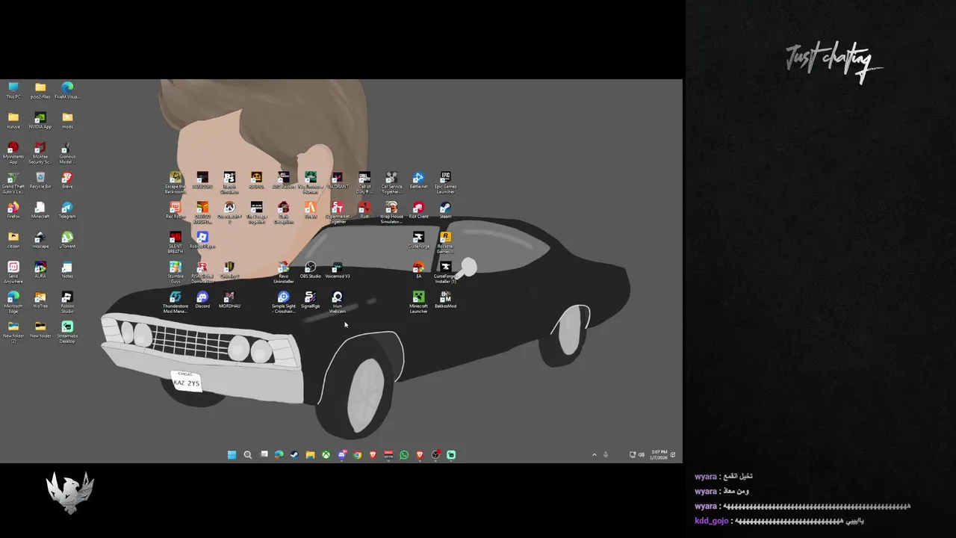Open Rockstar Games Launcher shortcut
The height and width of the screenshot is (538, 956).
445,243
